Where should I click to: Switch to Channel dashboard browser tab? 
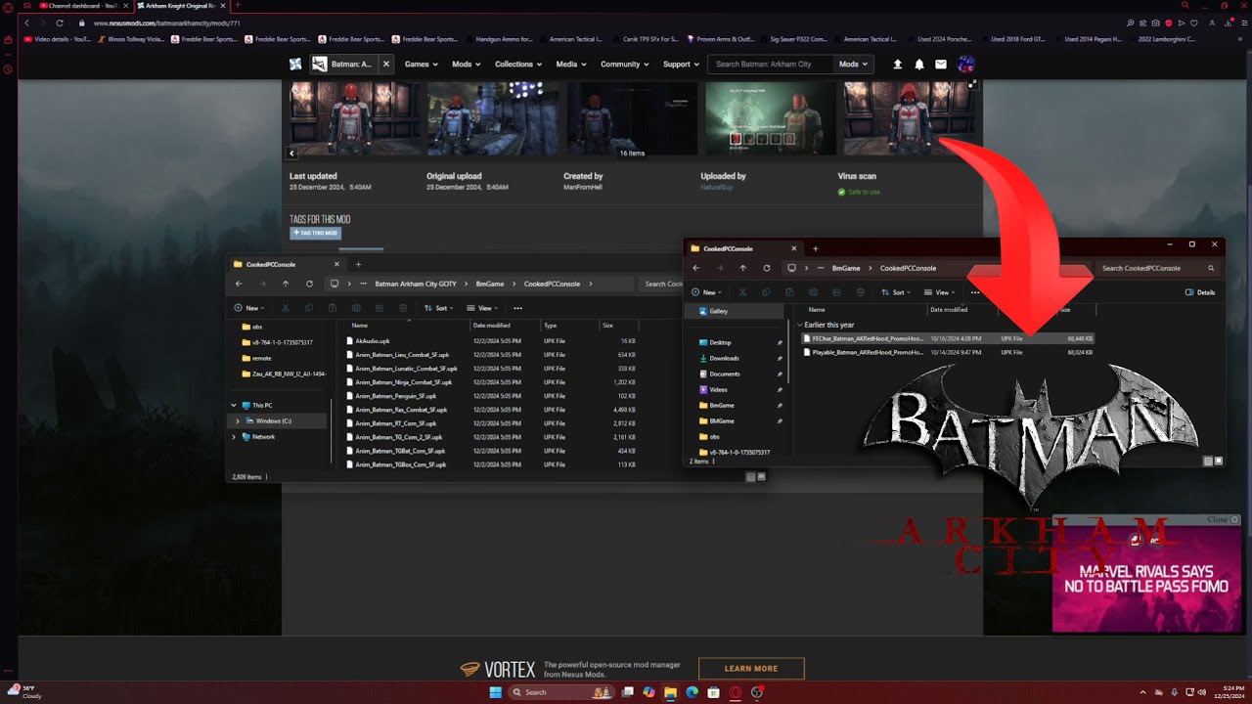(x=85, y=6)
